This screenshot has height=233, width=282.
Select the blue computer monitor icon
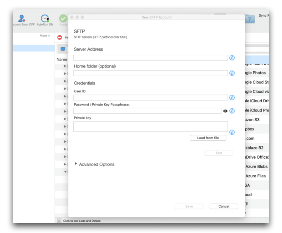pyautogui.click(x=62, y=49)
